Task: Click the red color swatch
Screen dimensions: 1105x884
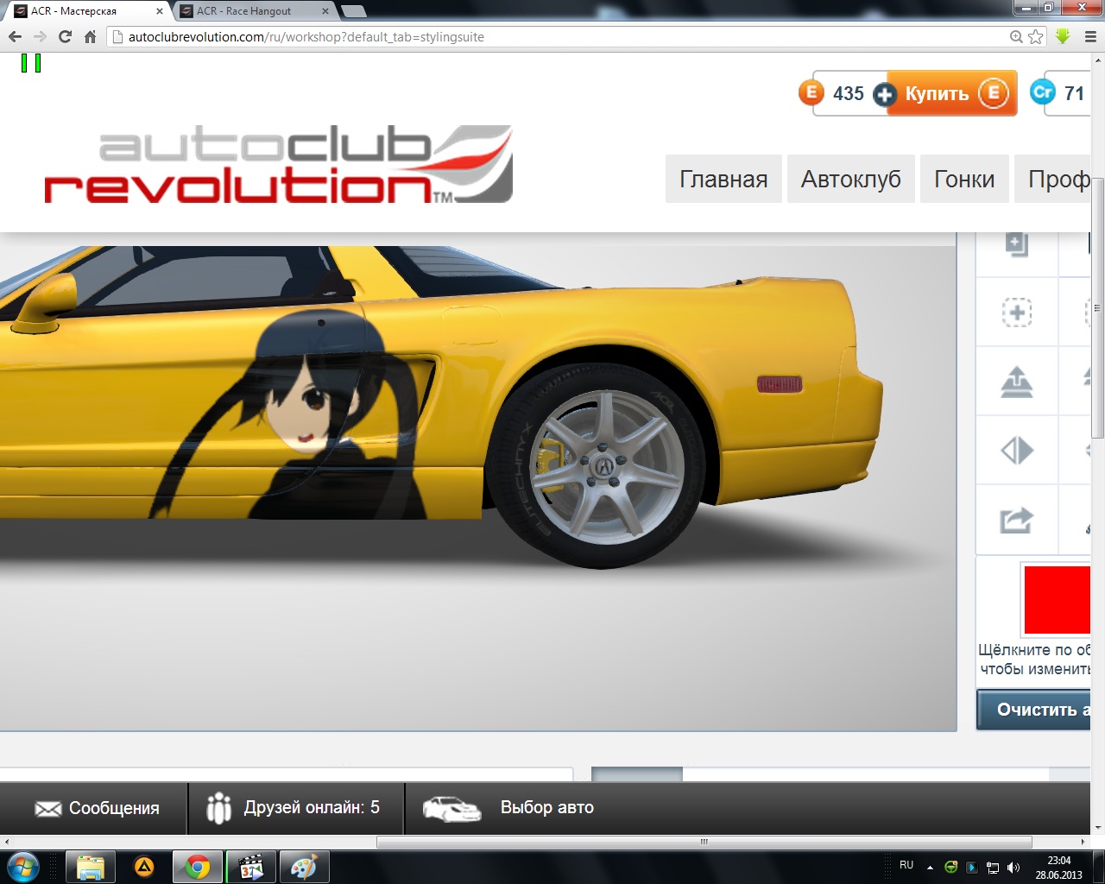Action: point(1057,600)
